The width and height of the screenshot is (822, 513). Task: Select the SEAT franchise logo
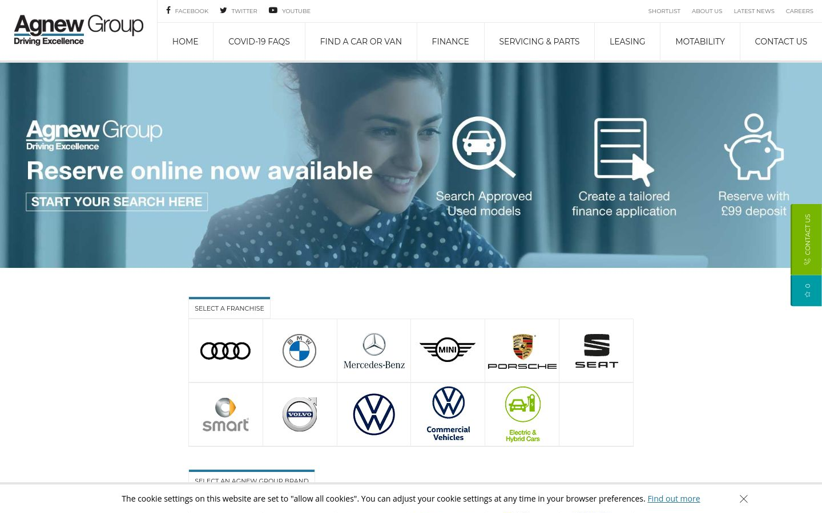[x=596, y=351]
